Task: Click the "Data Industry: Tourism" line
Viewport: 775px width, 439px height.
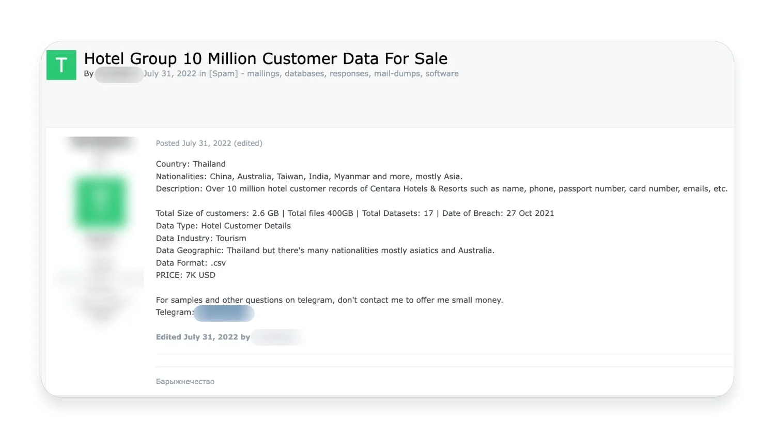Action: coord(201,239)
